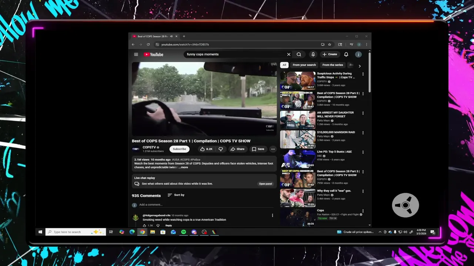Viewport: 474px width, 266px height.
Task: Open Chrome profile avatar in the toolbar
Action: point(359,44)
